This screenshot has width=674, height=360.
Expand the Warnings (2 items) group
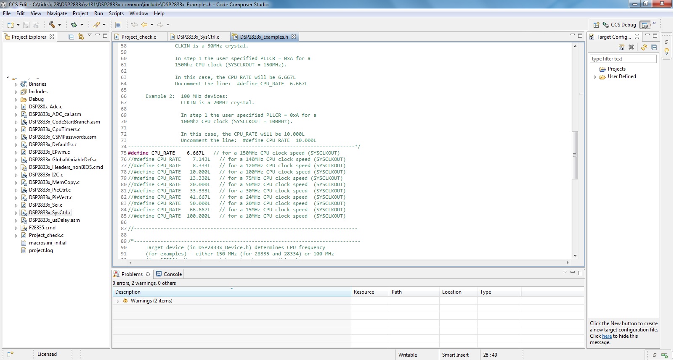pyautogui.click(x=118, y=301)
